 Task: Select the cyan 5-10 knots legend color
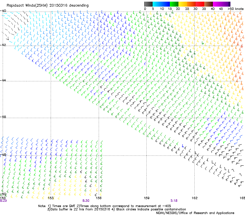point(157,4)
